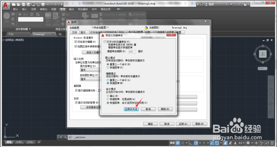Click the binoculars search icon
This screenshot has width=277, height=147.
pyautogui.click(x=201, y=4)
